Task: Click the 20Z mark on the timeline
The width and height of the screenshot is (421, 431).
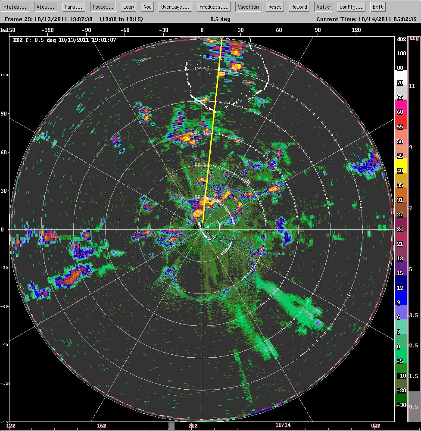Action: click(193, 425)
